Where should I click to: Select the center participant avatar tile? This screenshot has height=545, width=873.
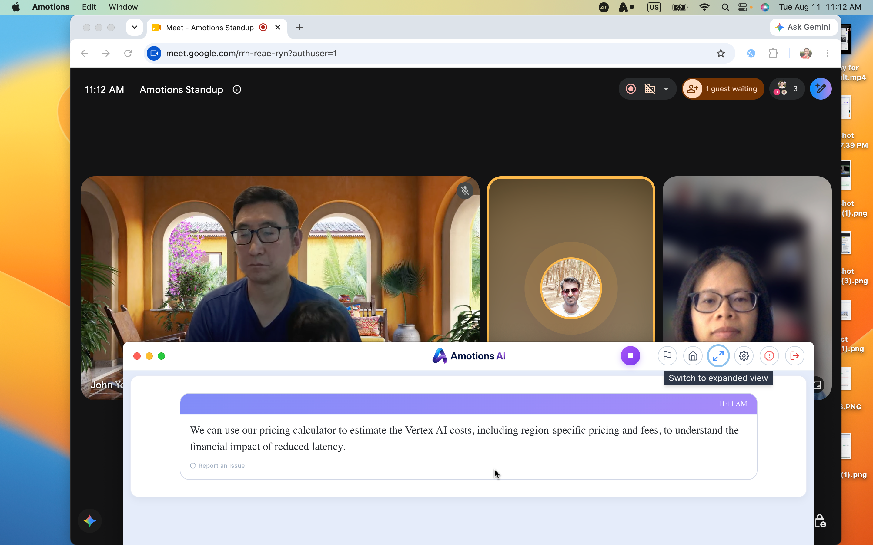click(x=571, y=288)
